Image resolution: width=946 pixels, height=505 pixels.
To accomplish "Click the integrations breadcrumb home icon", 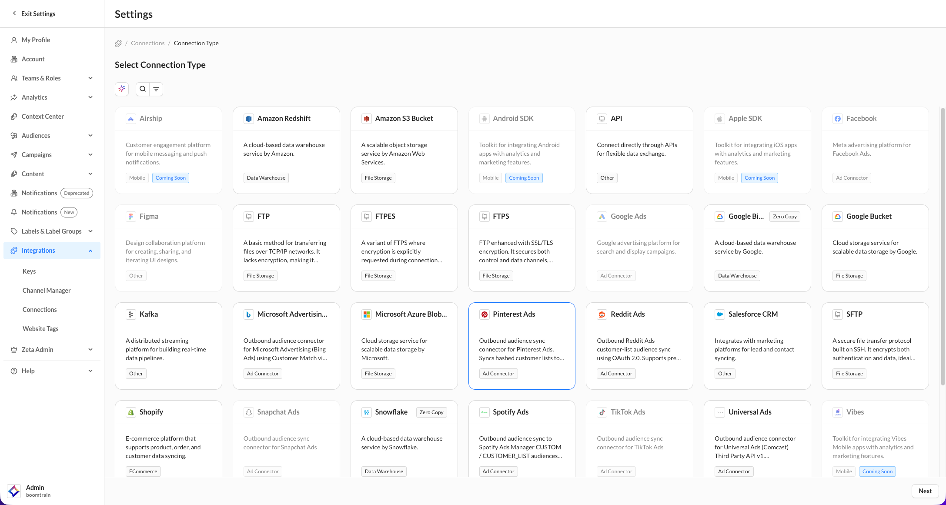I will click(x=118, y=43).
